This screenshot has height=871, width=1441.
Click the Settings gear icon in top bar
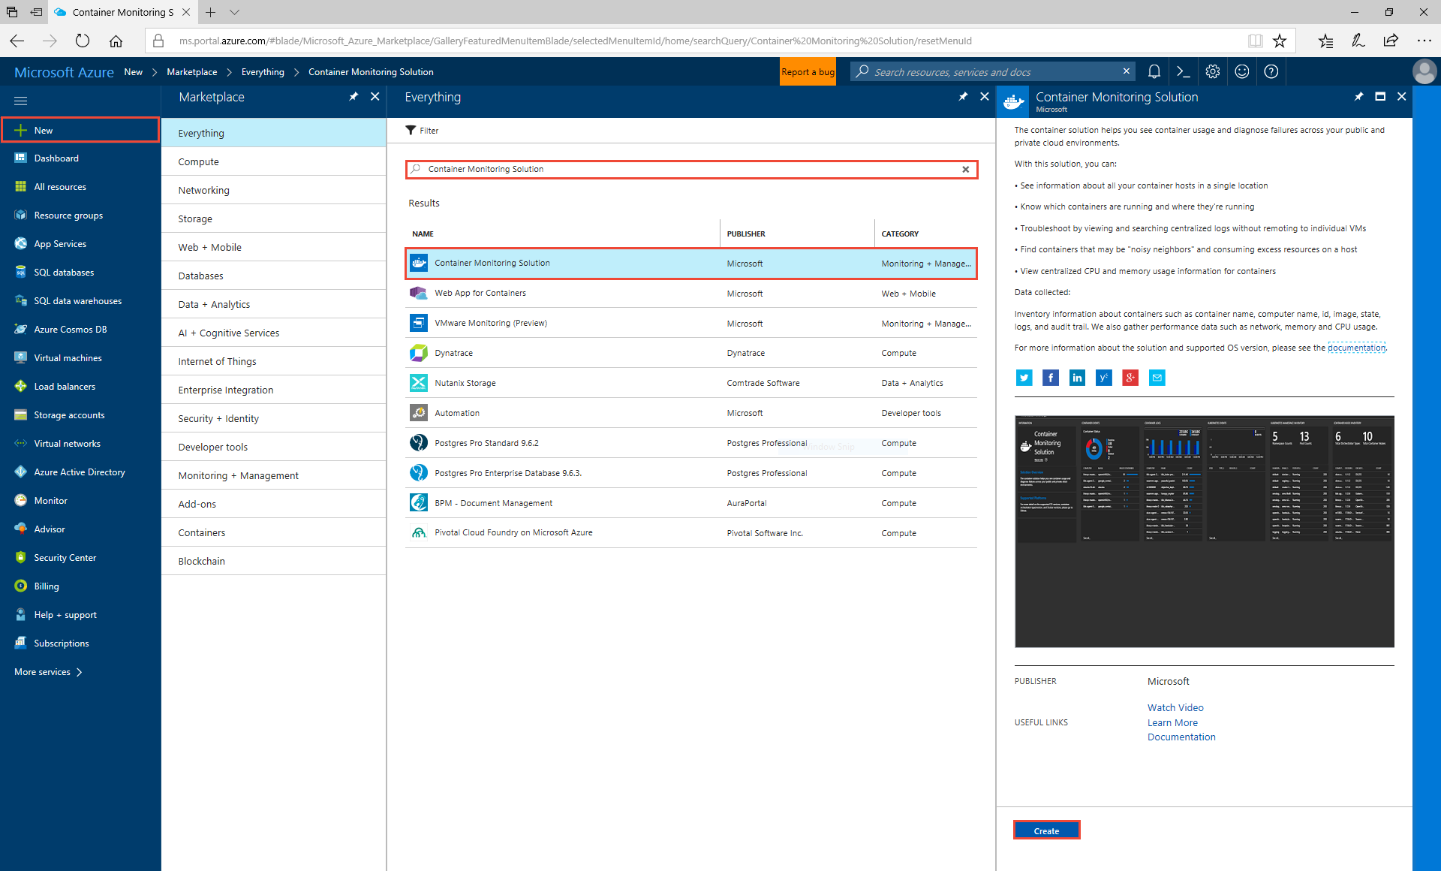(1214, 71)
